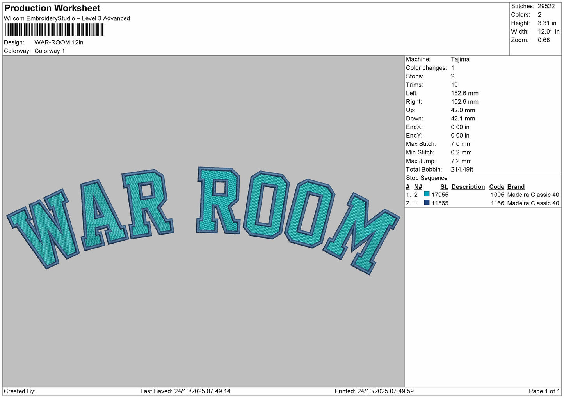
Task: Click the WAR ROOM embroidery design preview
Action: tap(203, 221)
